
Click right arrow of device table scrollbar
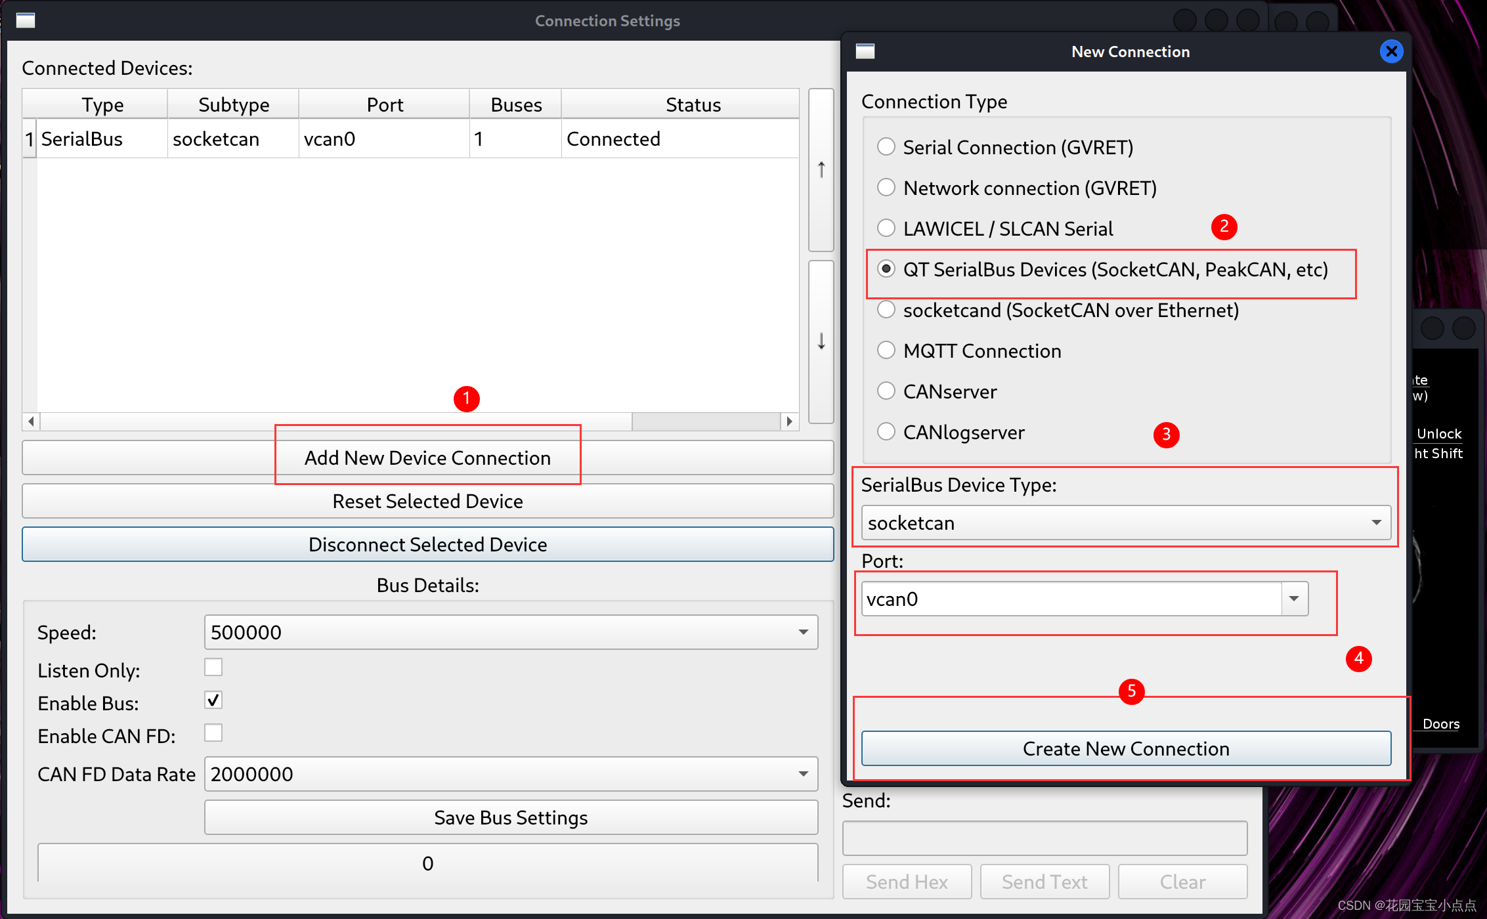point(790,421)
